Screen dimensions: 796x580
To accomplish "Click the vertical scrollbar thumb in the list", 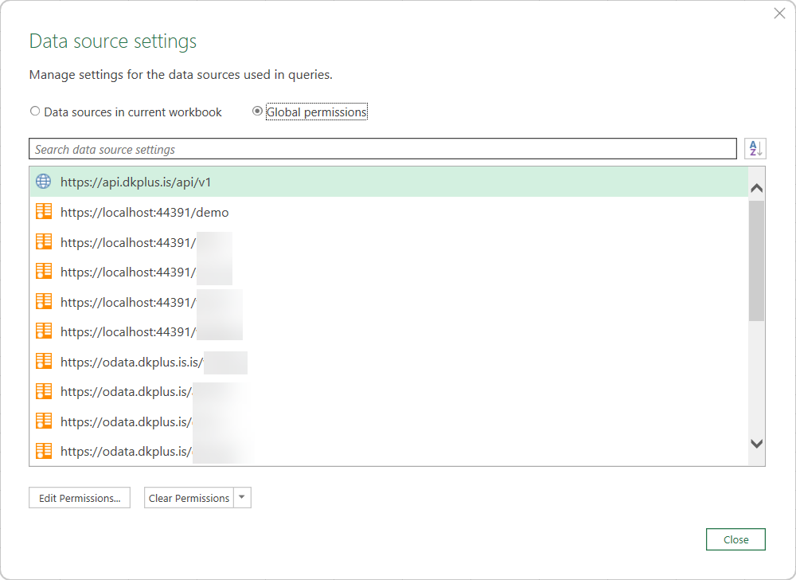I will pyautogui.click(x=756, y=259).
